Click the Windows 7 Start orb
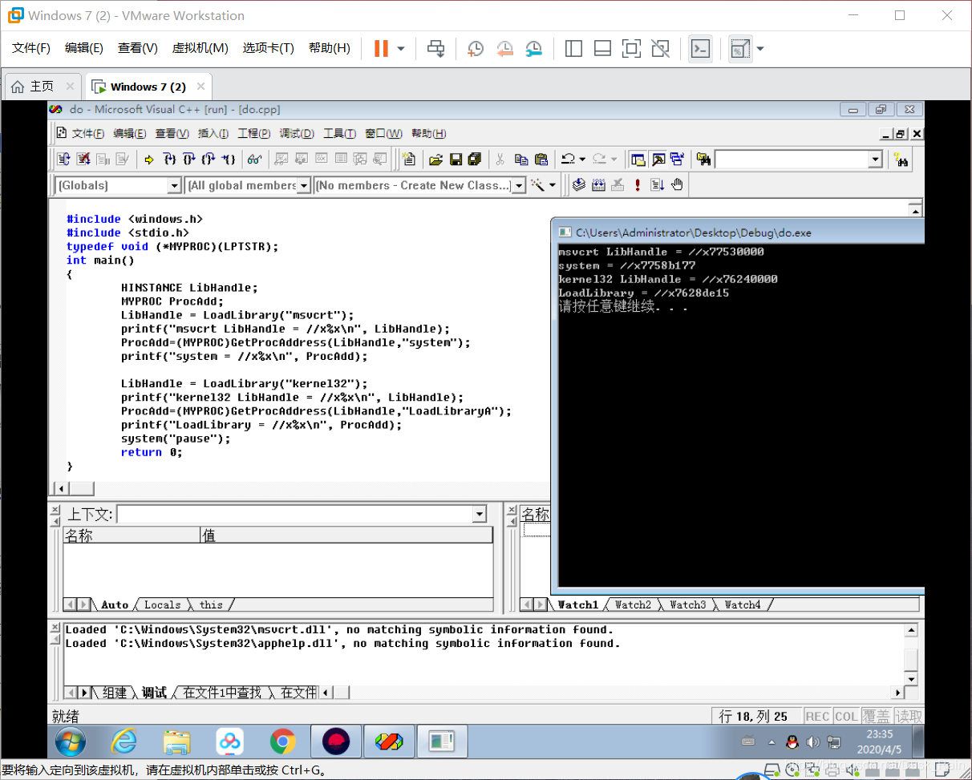The image size is (972, 780). [x=71, y=742]
